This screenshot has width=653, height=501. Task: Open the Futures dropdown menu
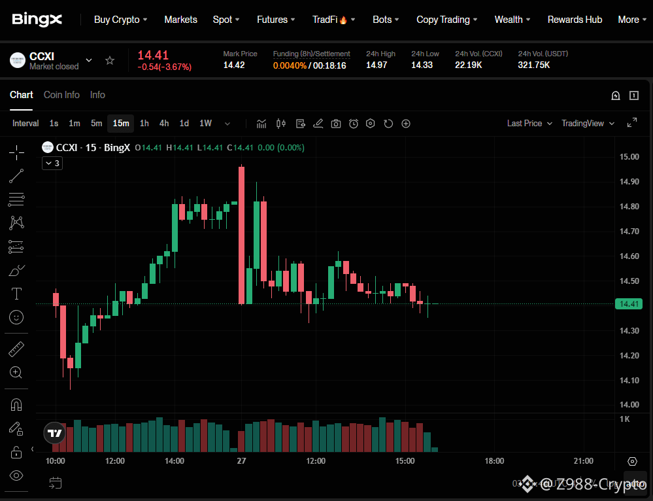click(x=276, y=20)
